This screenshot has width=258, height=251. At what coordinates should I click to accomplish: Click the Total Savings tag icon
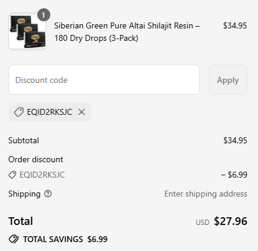(14, 239)
